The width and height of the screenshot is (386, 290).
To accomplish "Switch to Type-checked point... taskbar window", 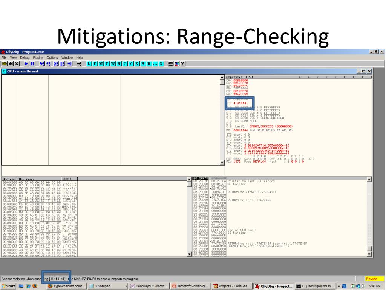I will coord(67,286).
